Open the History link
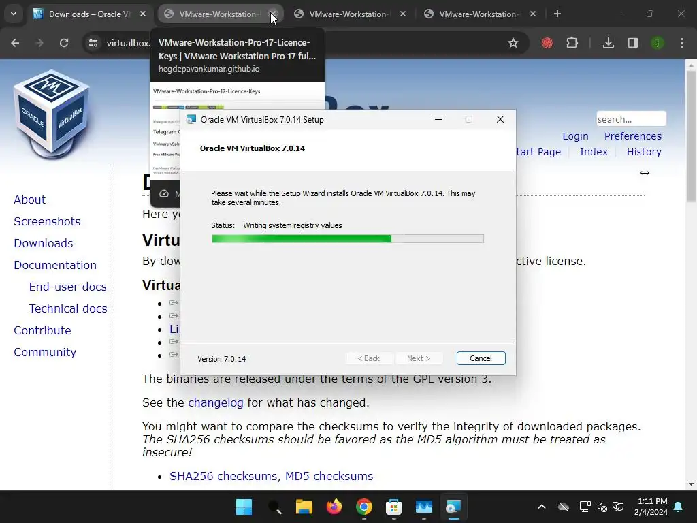This screenshot has height=523, width=697. point(644,152)
